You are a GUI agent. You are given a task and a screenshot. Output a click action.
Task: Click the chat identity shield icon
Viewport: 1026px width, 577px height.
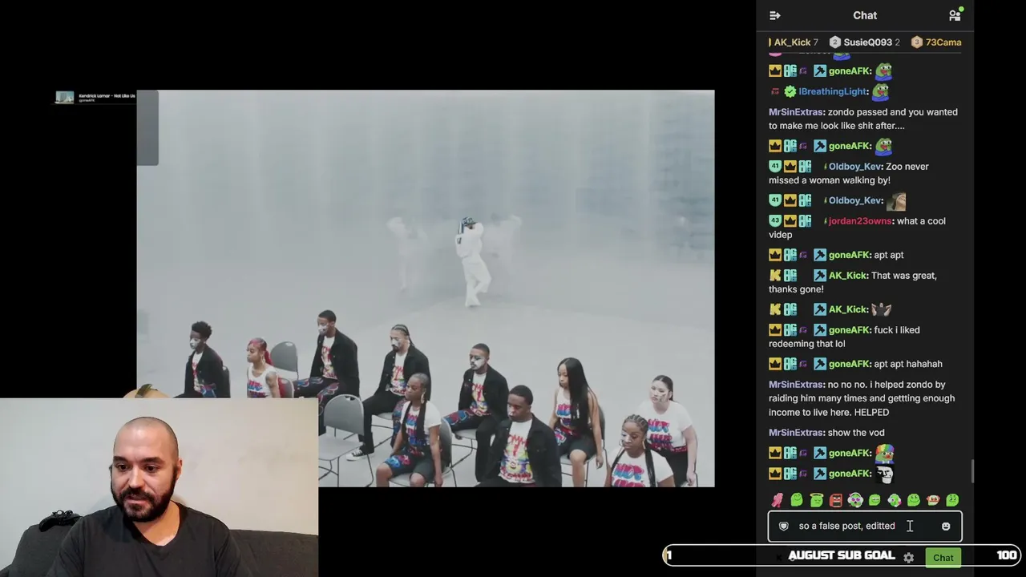(x=784, y=527)
